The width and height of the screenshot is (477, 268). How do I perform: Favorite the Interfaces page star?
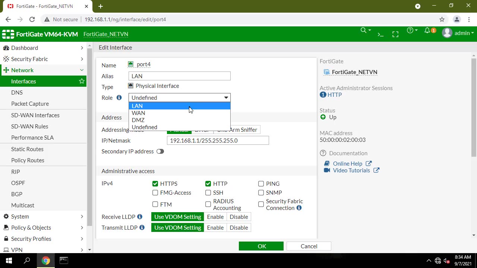82,81
